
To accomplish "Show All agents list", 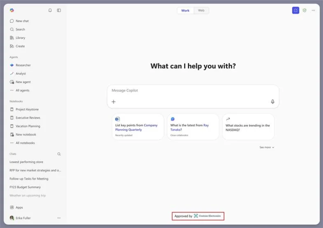I will coord(20,91).
